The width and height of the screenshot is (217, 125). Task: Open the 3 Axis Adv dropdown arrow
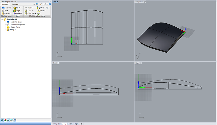[36, 14]
